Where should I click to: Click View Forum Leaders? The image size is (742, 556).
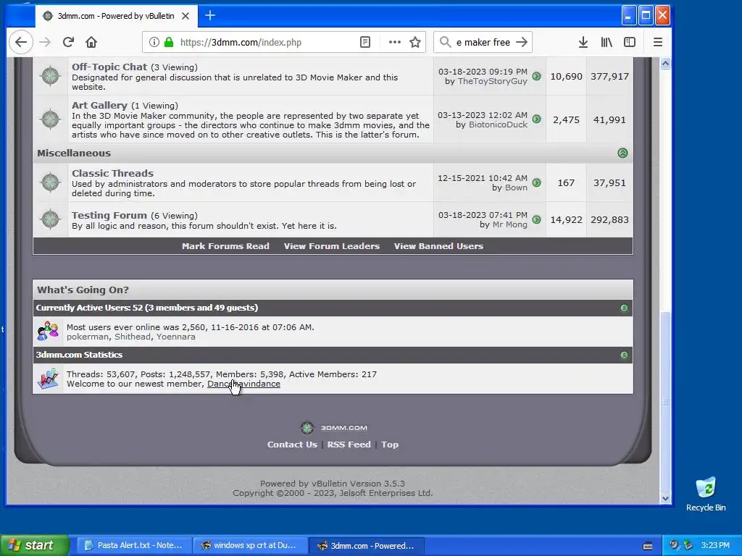(x=332, y=246)
